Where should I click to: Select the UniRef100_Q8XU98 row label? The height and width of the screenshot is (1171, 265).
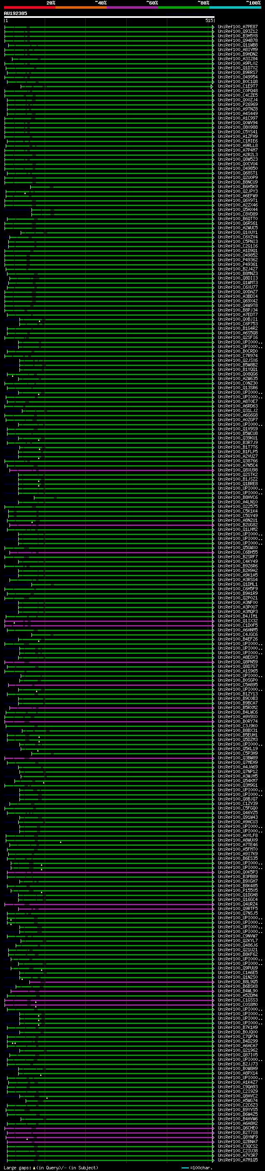click(238, 470)
